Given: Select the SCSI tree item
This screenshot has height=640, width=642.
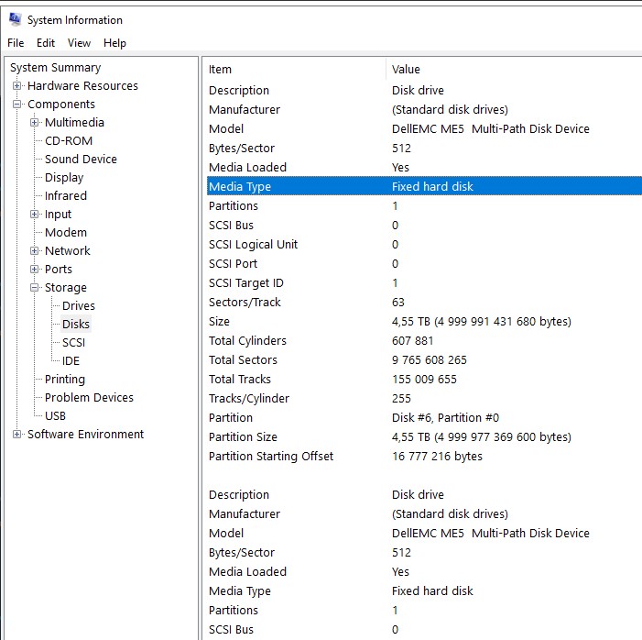Looking at the screenshot, I should 73,342.
